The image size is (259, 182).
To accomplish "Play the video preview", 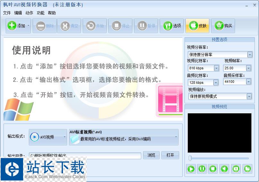I will point(191,169).
